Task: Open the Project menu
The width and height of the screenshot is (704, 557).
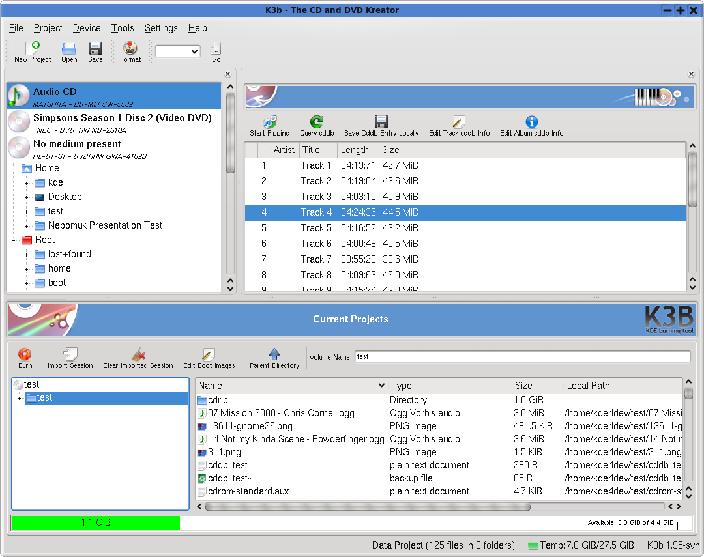Action: pyautogui.click(x=48, y=28)
